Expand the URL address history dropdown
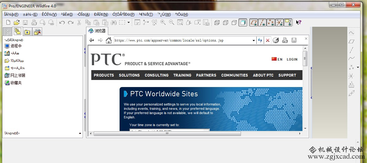The height and width of the screenshot is (163, 367). pyautogui.click(x=254, y=41)
